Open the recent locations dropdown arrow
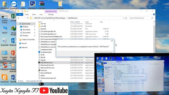This screenshot has width=169, height=95. [25, 18]
